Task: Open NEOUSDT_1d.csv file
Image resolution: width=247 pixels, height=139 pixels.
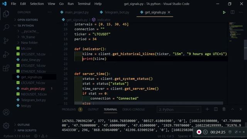Action: (34, 94)
